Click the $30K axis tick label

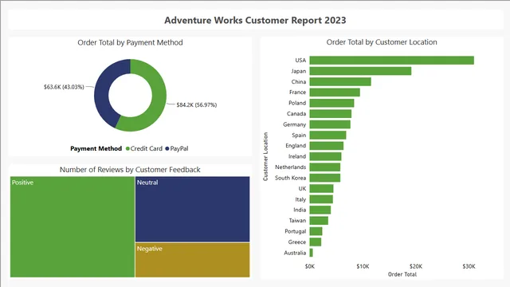click(x=469, y=266)
